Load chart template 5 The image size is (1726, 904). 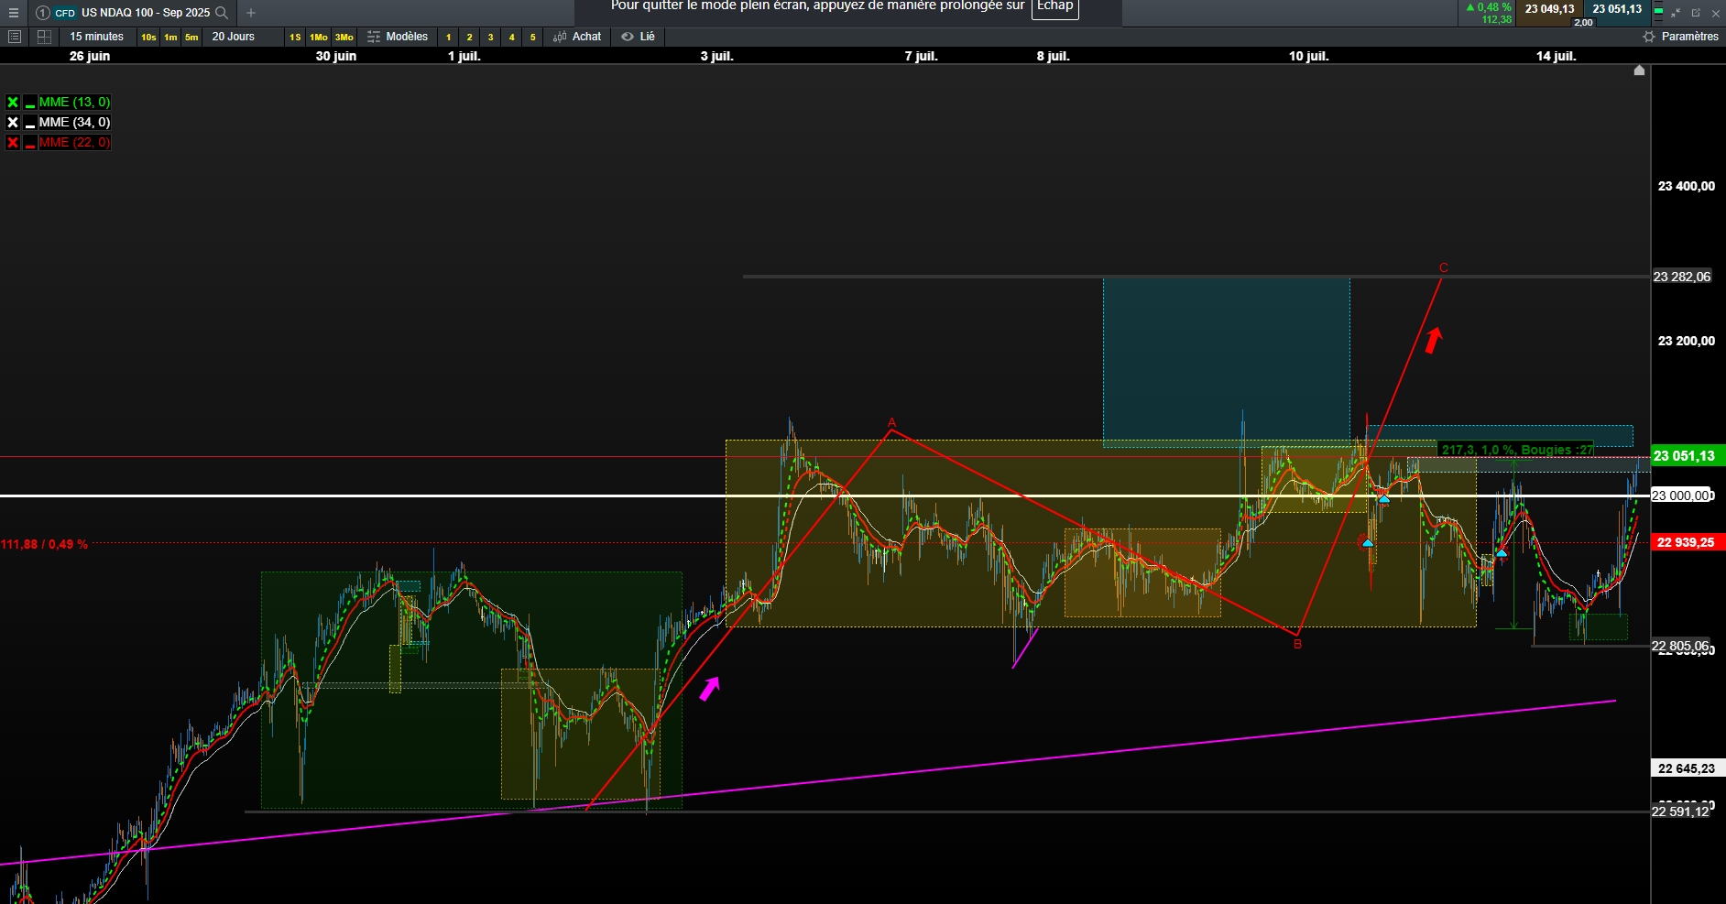pyautogui.click(x=533, y=38)
